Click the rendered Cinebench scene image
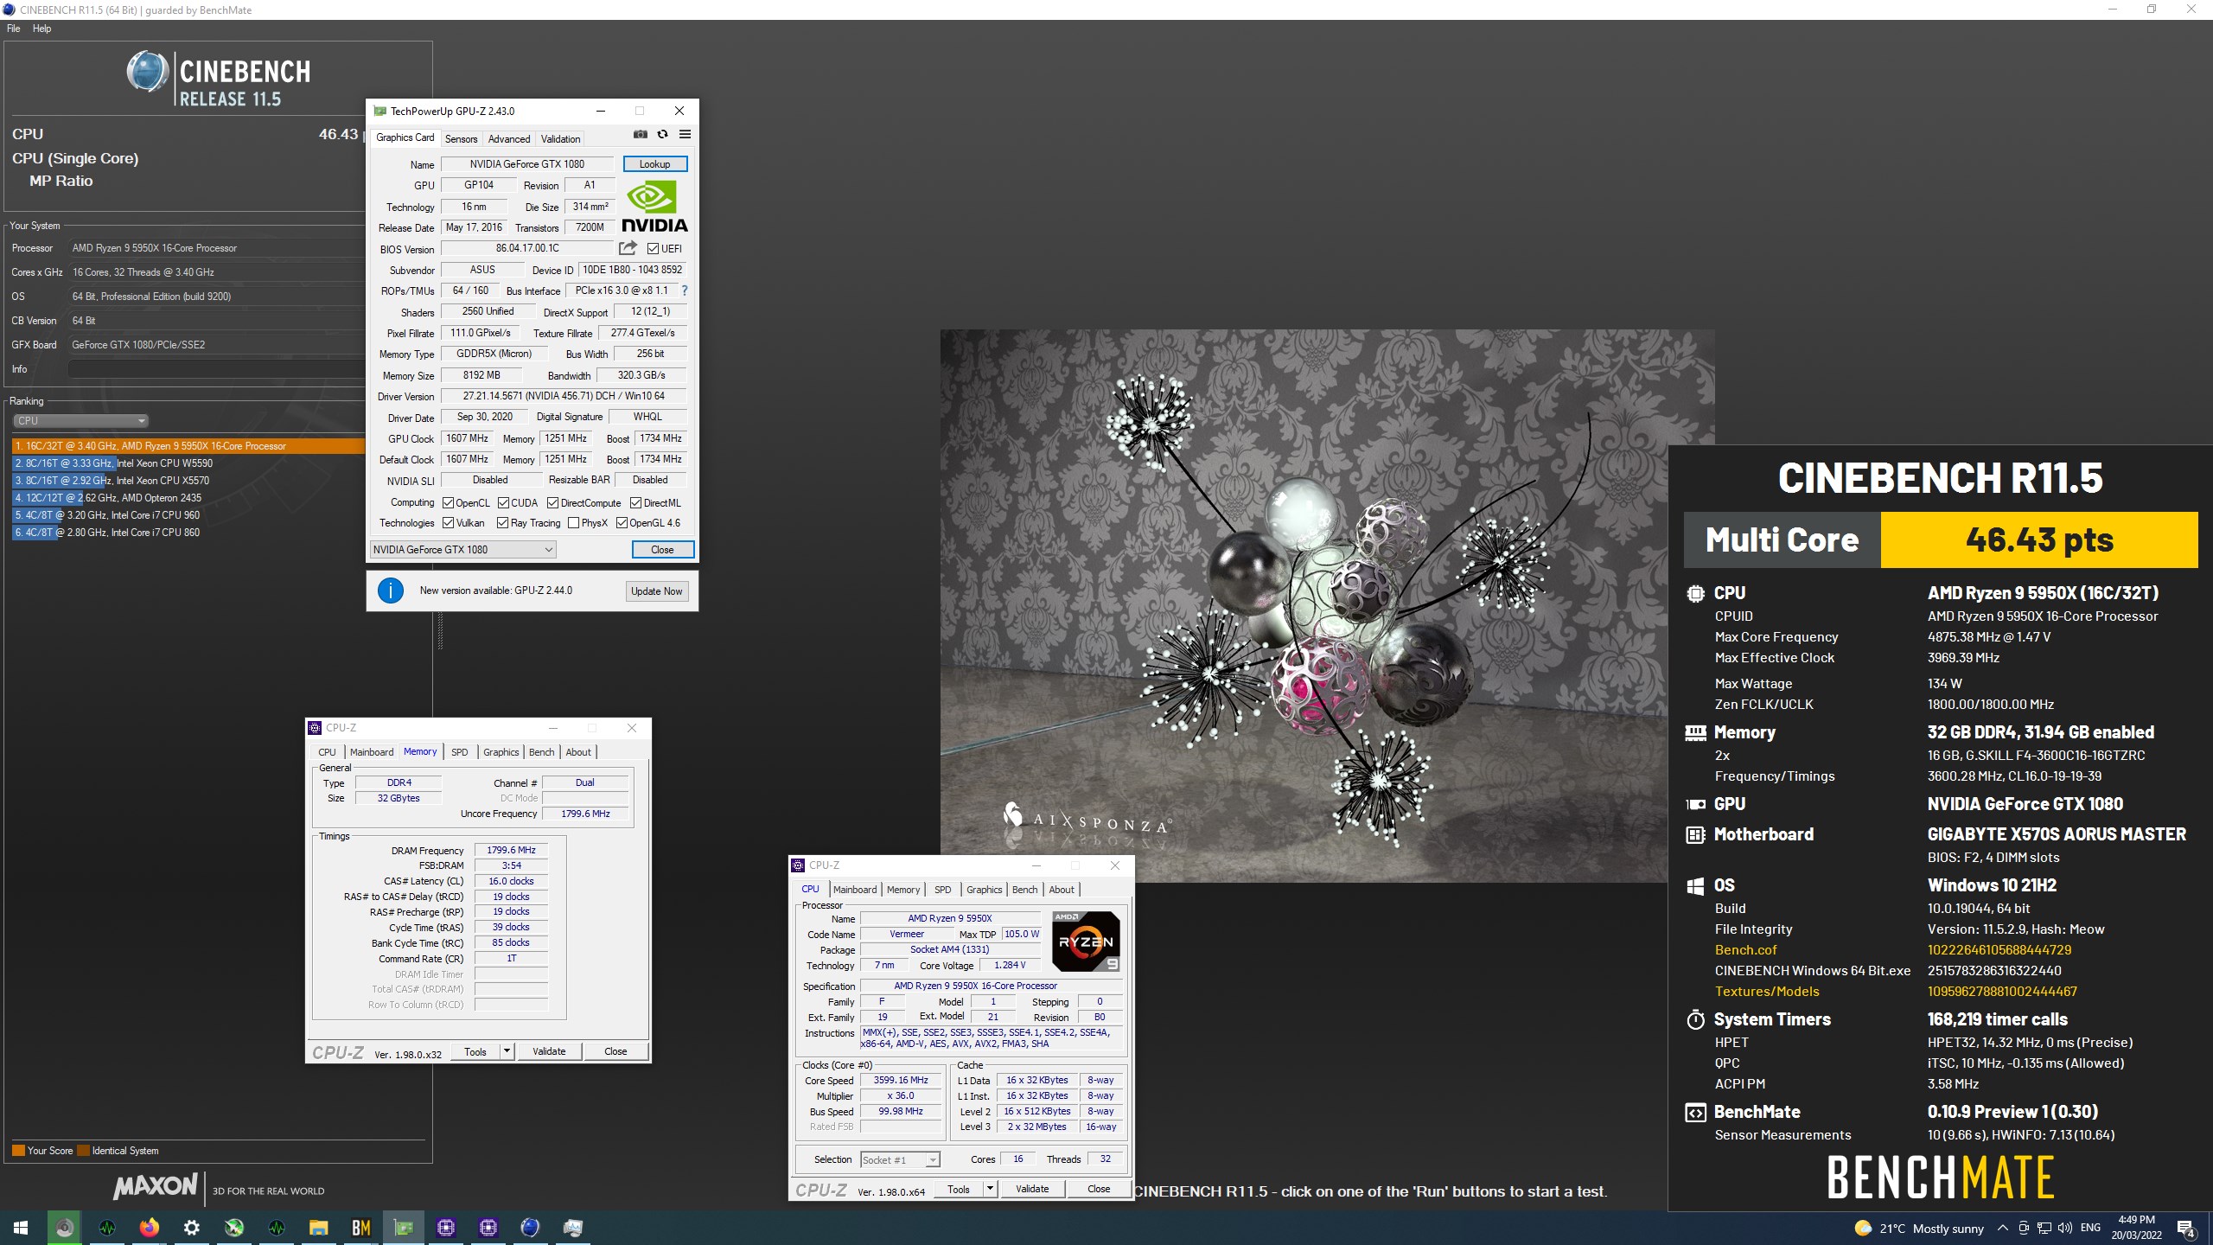 pos(1328,605)
